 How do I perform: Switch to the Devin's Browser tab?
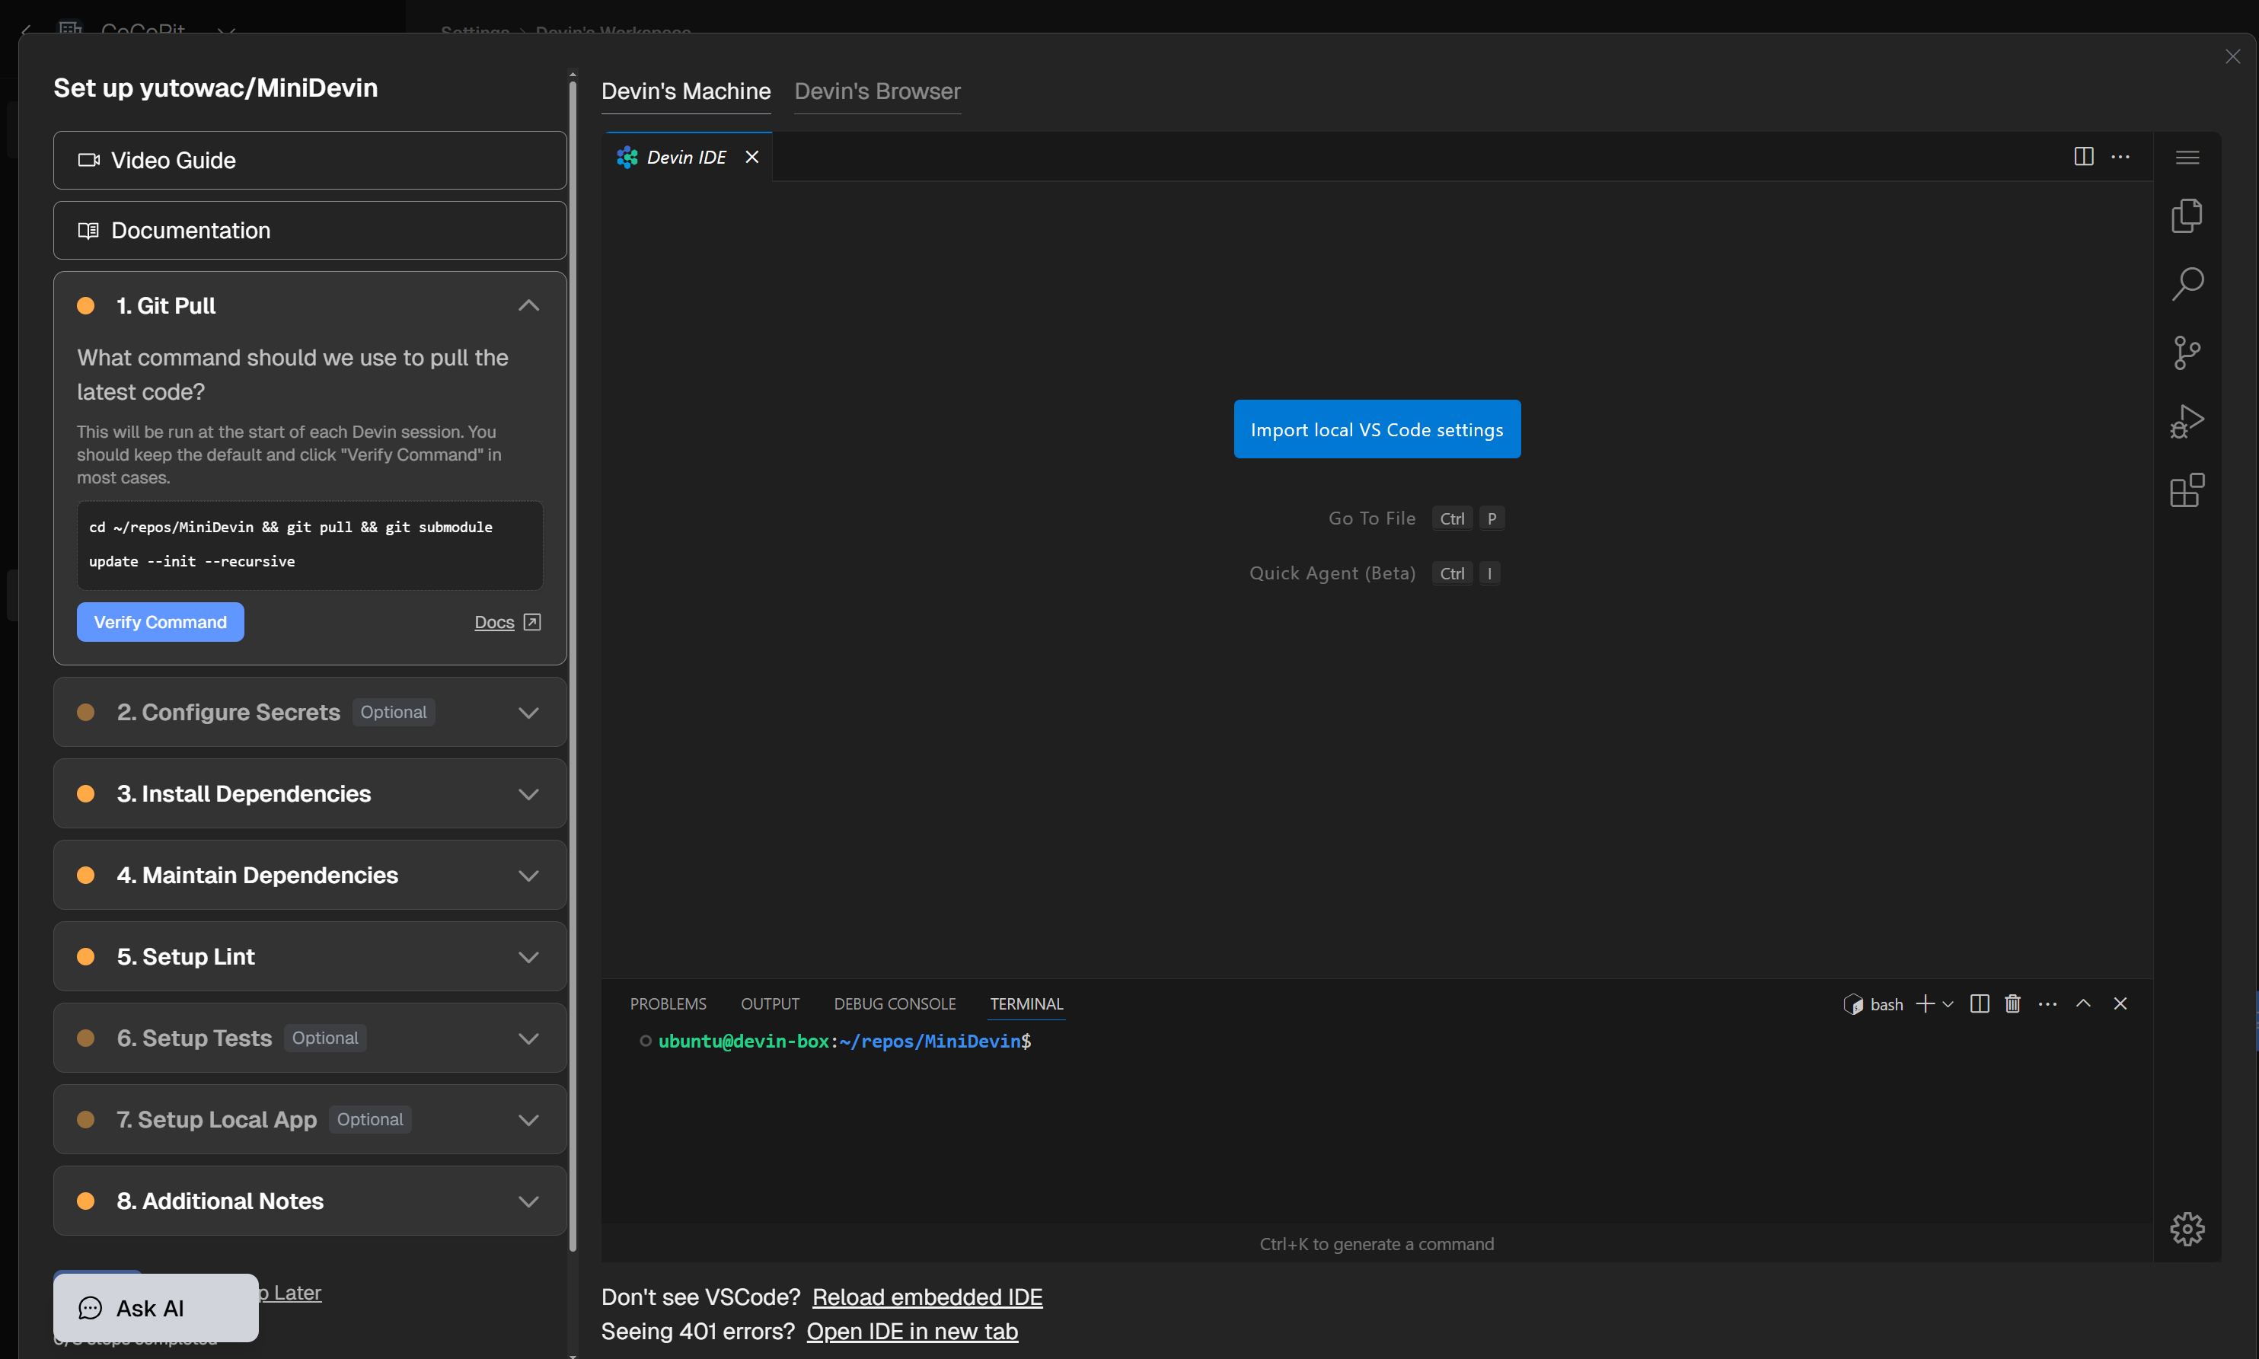coord(876,91)
